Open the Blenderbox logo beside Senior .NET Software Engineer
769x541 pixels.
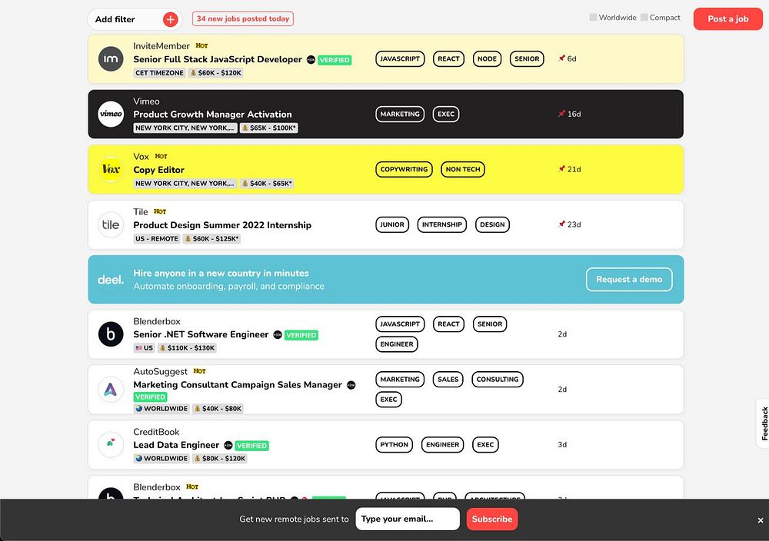point(111,334)
